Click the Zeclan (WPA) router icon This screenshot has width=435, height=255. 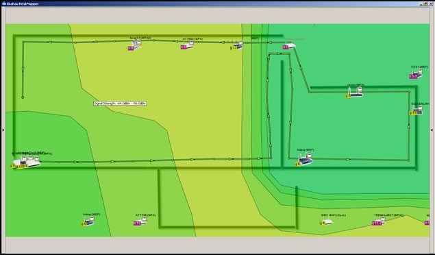(354, 92)
